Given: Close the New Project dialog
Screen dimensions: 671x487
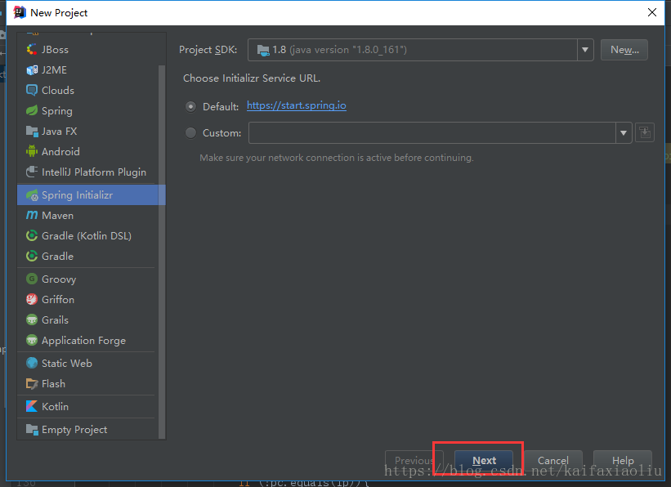Looking at the screenshot, I should tap(651, 12).
